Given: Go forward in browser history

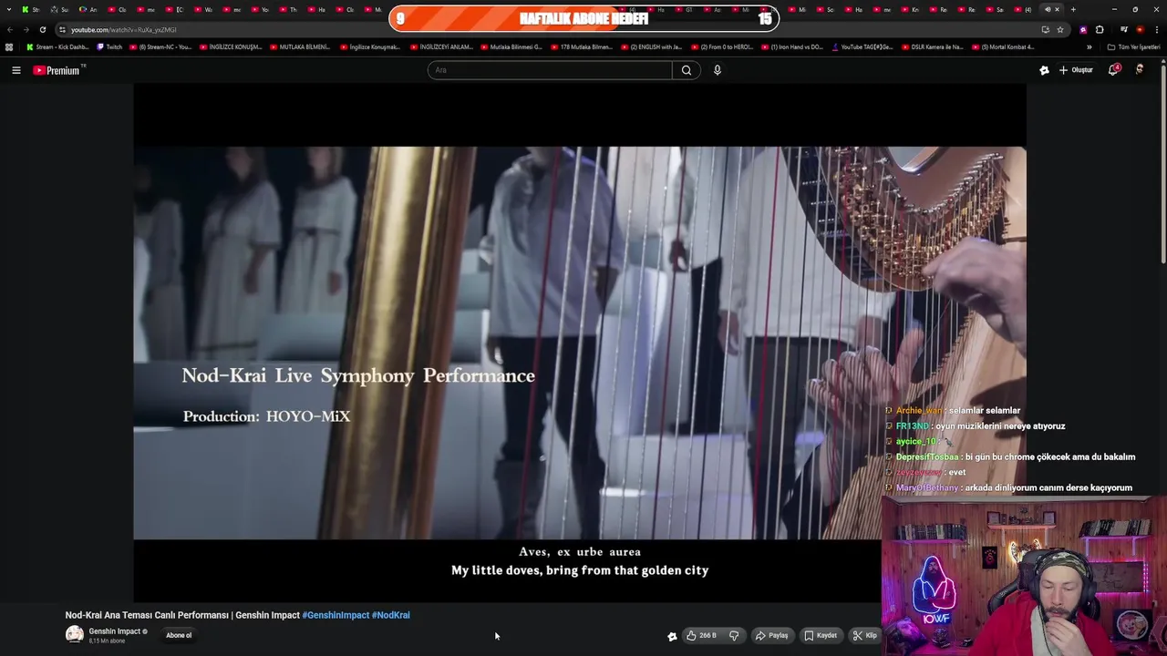Looking at the screenshot, I should (x=26, y=29).
